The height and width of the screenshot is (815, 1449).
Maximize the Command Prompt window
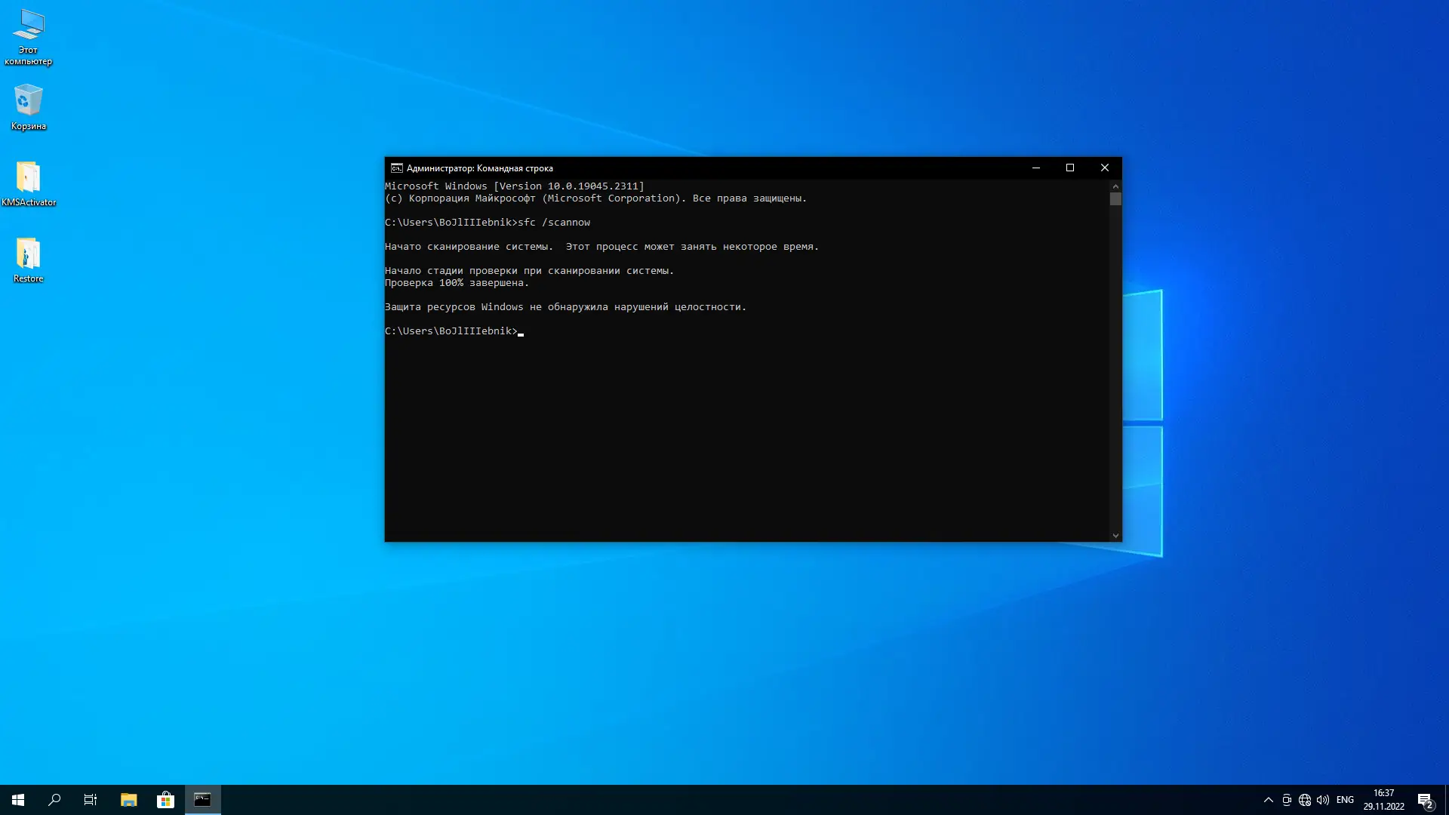point(1069,168)
